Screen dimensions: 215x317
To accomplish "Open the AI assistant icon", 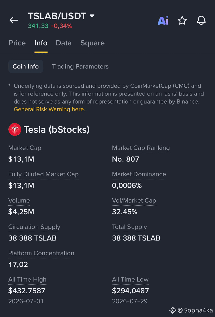I will point(163,20).
